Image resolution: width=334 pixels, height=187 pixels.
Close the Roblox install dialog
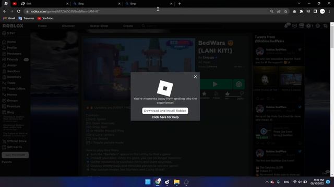click(x=195, y=77)
